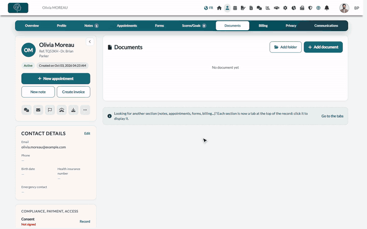Click the Olivia MOREAU header name

(x=55, y=8)
